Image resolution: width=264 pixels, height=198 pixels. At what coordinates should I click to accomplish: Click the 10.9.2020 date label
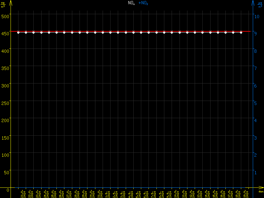click(176, 194)
